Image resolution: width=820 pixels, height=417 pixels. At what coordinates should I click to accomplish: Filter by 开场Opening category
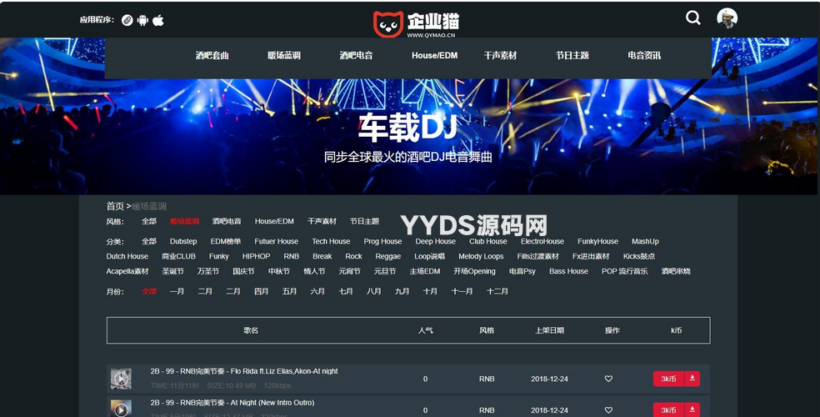pos(474,271)
